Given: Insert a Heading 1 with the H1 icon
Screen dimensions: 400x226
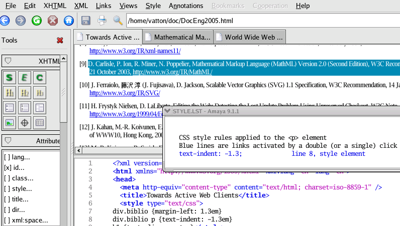Looking at the screenshot, I should click(10, 93).
